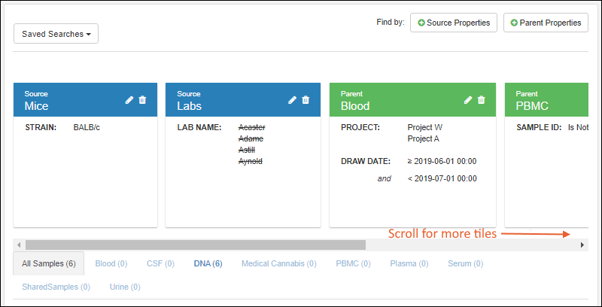Viewport: 602px width, 307px height.
Task: Go to the Medical Cannabis tab
Action: click(278, 263)
